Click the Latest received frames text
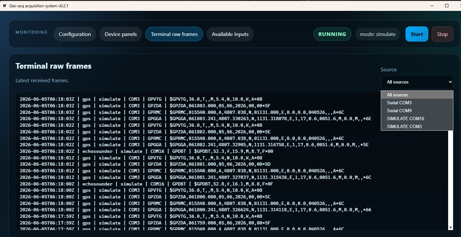This screenshot has height=237, width=461. [42, 81]
